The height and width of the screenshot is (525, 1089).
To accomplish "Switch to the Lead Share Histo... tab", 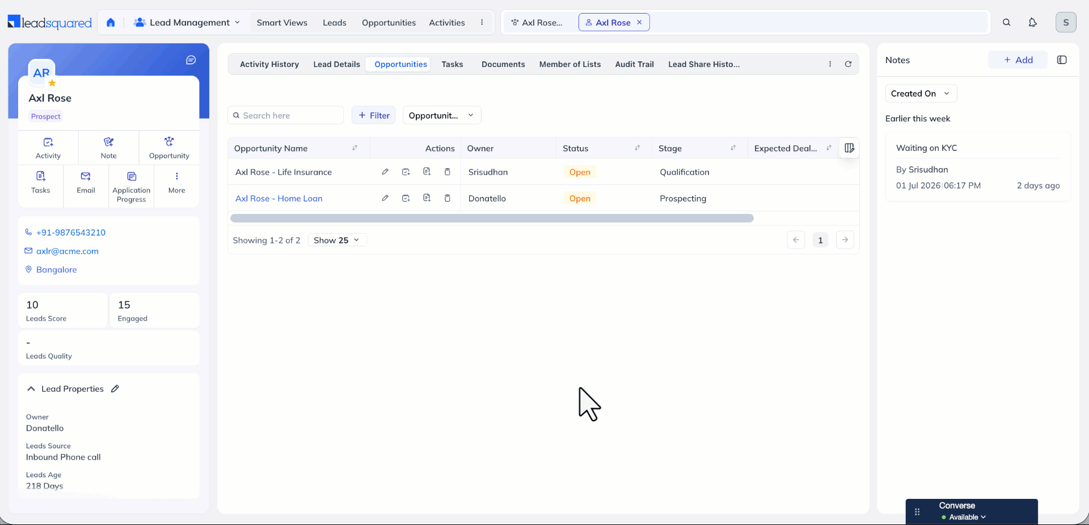I will 704,64.
